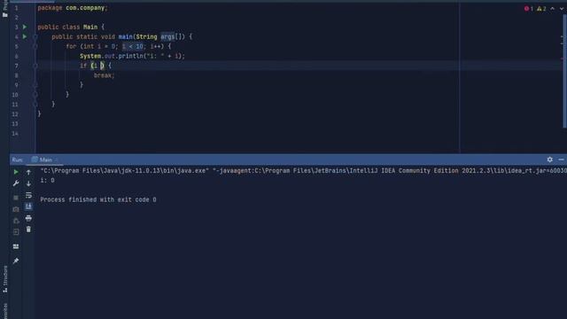Screen dimensions: 567x319
Task: Click 'i++' in for loop header
Action: 156,46
